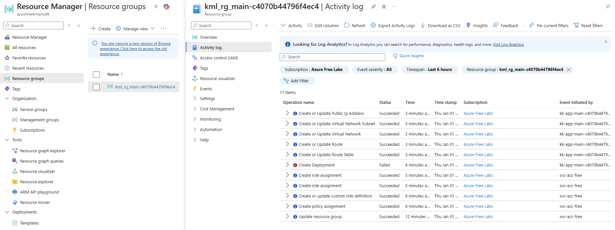Viewport: 615px width, 230px height.
Task: Open Insights from the toolbar
Action: point(477,25)
